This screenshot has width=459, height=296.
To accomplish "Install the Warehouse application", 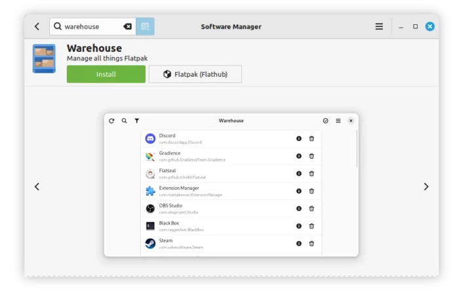I will click(106, 74).
